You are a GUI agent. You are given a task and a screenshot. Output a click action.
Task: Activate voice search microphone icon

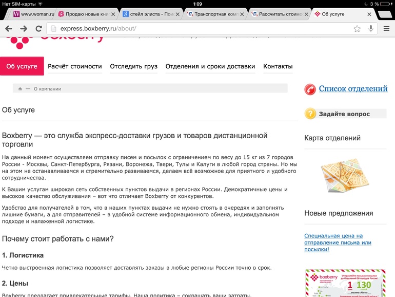pos(370,28)
